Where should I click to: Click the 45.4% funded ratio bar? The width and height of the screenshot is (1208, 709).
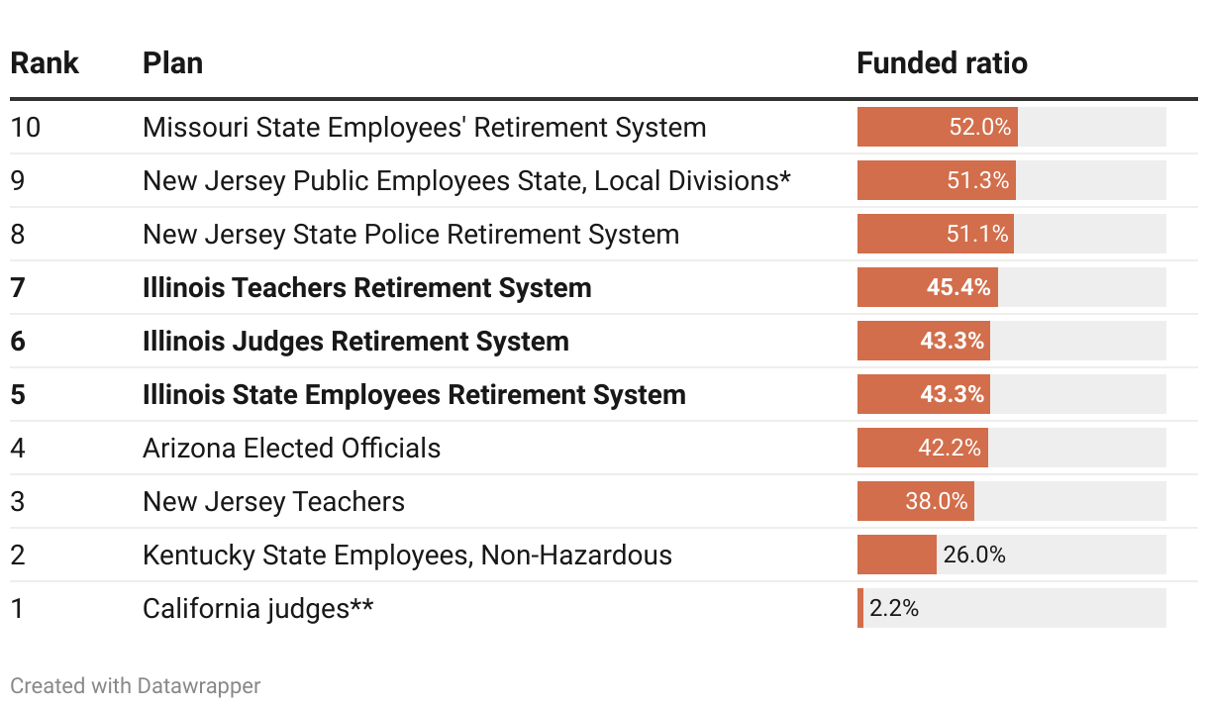[927, 288]
